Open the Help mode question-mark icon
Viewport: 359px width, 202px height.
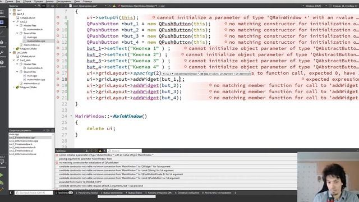point(2,62)
